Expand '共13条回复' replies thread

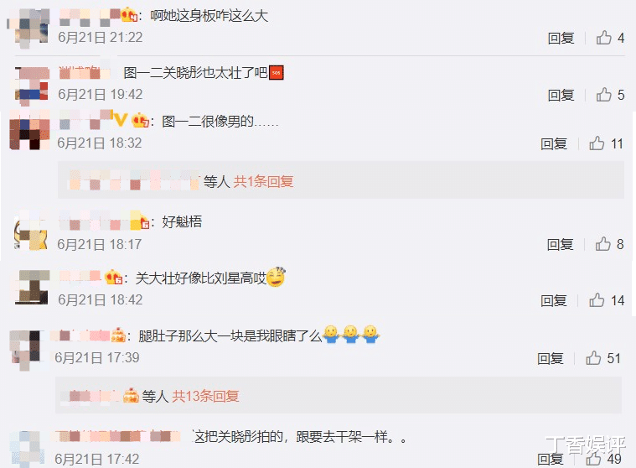click(x=205, y=396)
